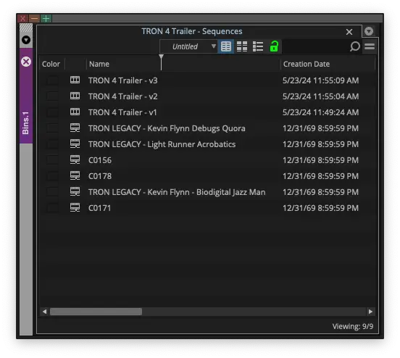Sort by the Color column header
400x358 pixels.
(x=51, y=64)
